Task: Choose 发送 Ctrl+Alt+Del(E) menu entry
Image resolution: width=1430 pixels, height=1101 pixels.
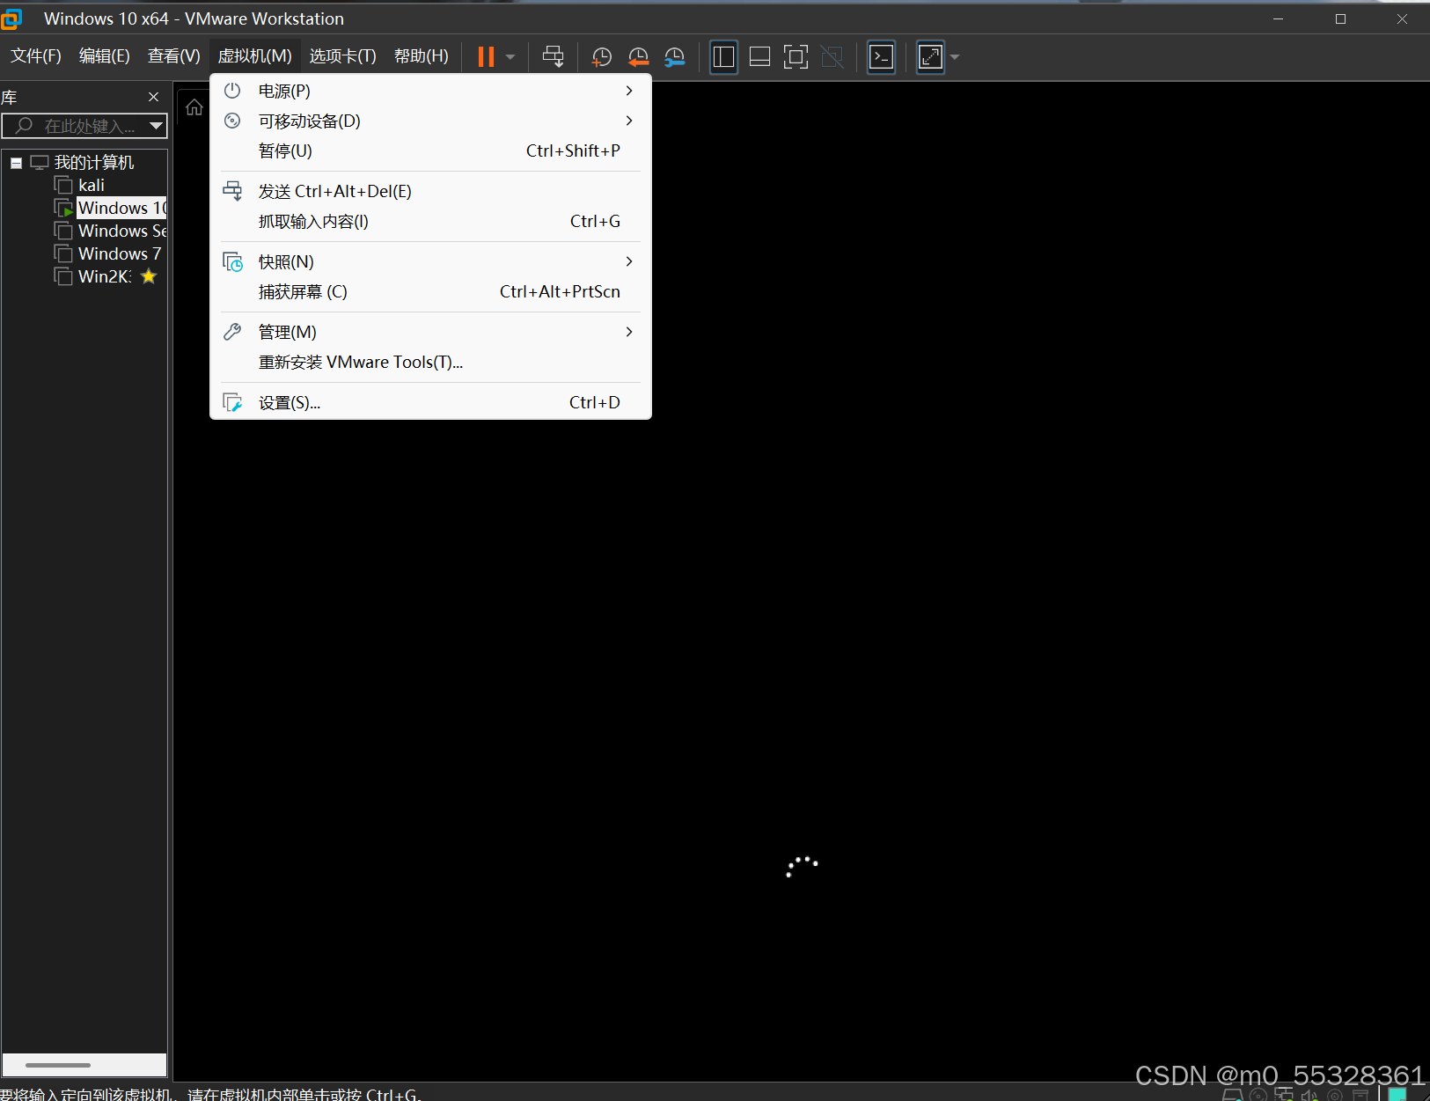Action: coord(430,191)
